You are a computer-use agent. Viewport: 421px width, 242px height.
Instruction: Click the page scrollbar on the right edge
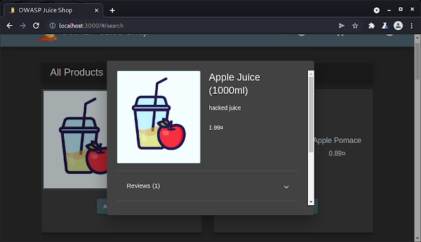(417, 138)
